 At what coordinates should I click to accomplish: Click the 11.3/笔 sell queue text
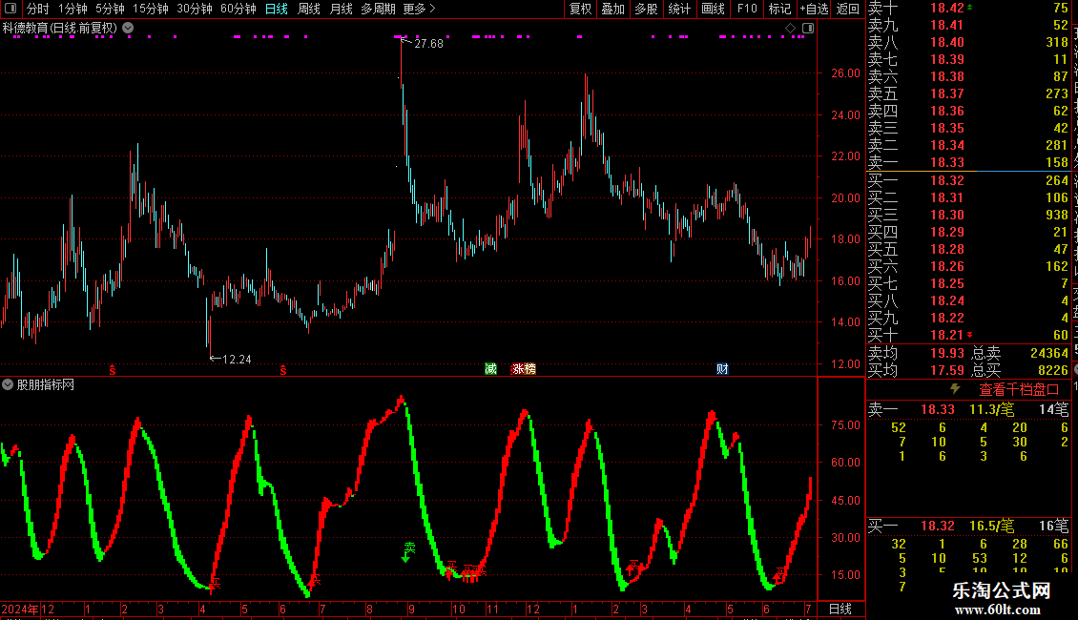click(x=991, y=409)
